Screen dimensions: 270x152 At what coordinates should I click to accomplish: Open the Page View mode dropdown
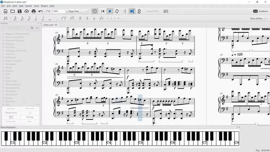78,11
